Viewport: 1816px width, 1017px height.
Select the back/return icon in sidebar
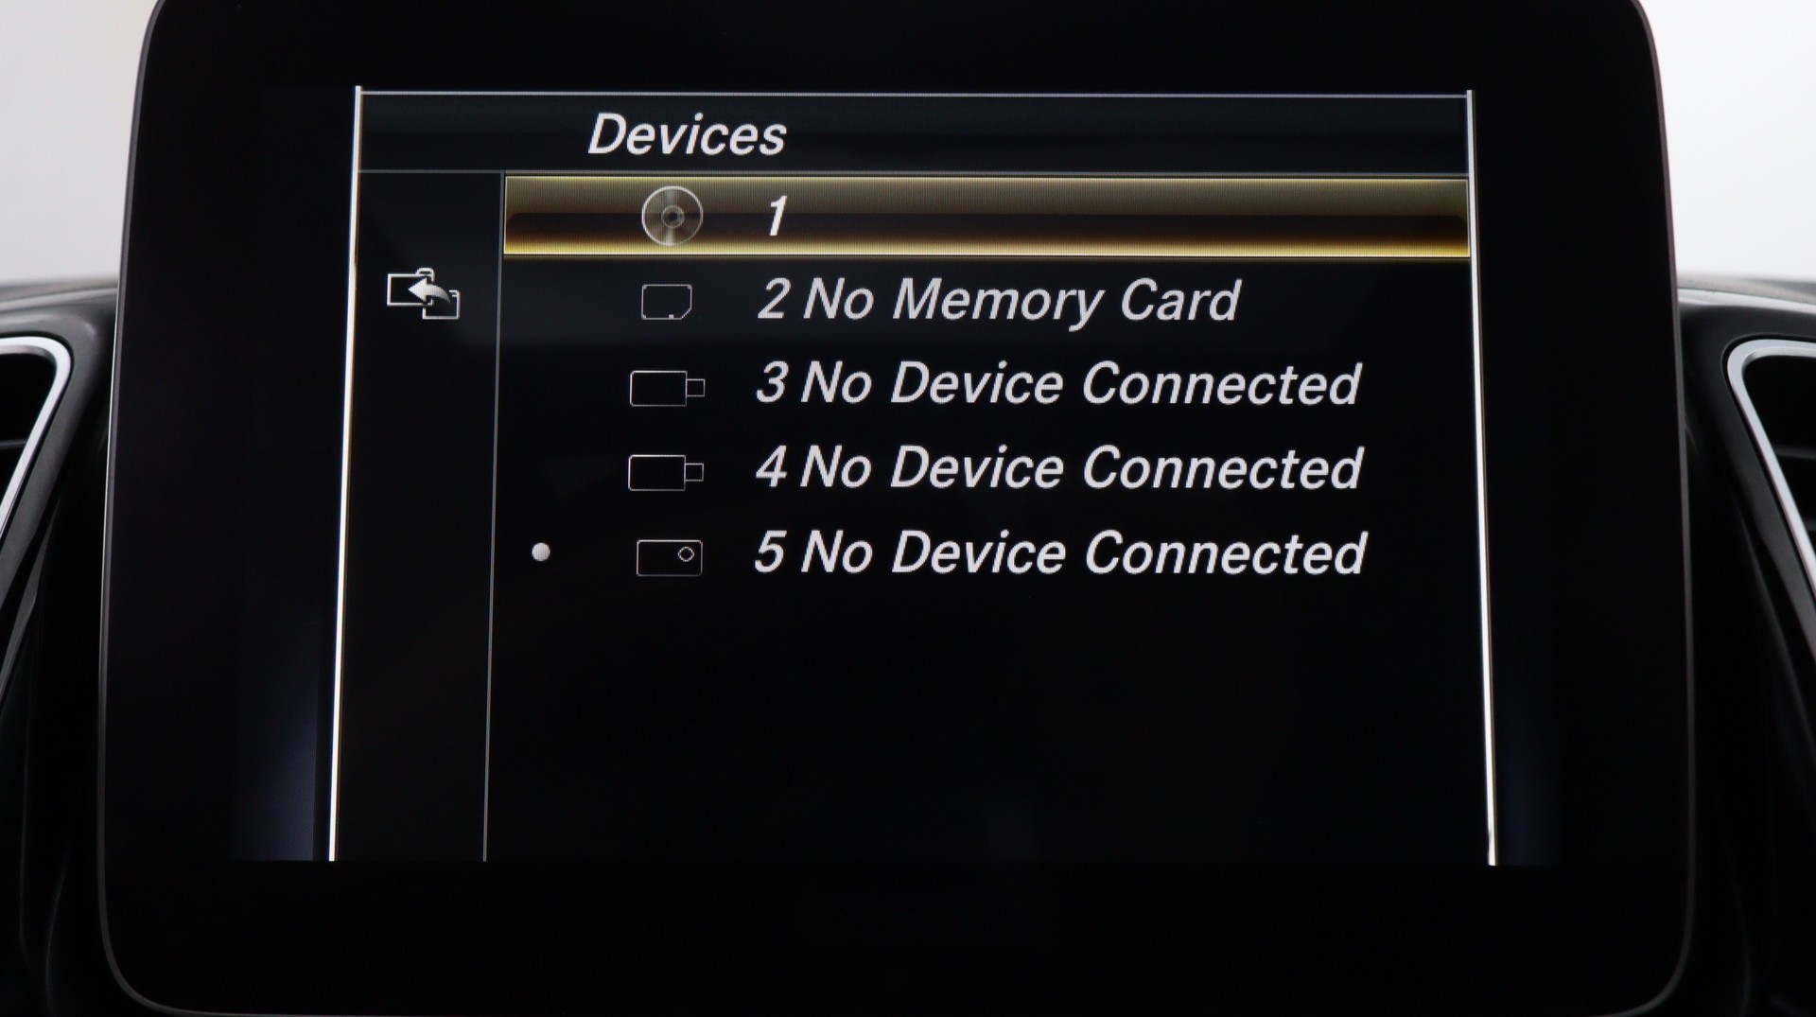423,294
